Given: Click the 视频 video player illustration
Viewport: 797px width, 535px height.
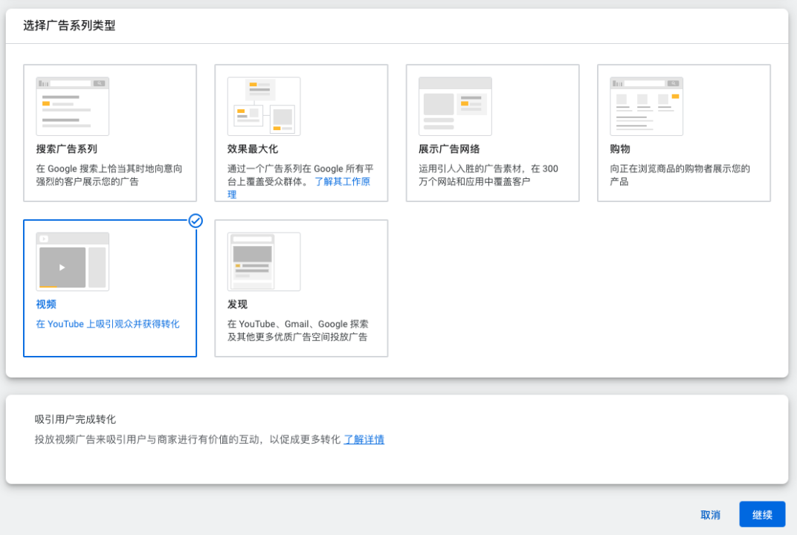Looking at the screenshot, I should click(72, 261).
